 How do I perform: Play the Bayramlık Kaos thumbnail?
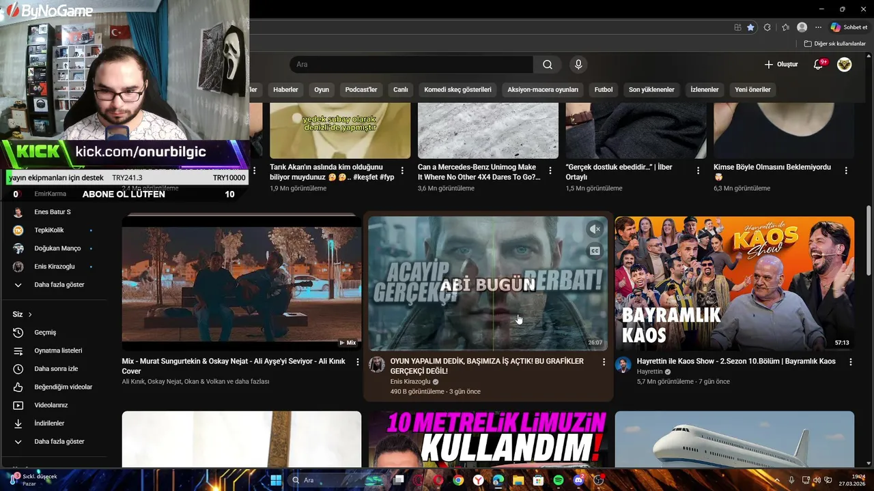click(x=735, y=283)
